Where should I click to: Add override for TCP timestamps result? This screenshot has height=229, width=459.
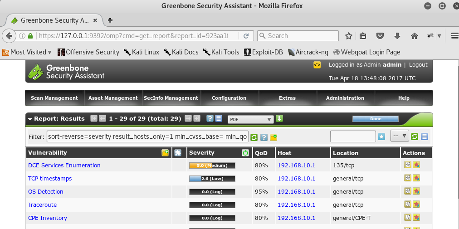click(x=416, y=178)
